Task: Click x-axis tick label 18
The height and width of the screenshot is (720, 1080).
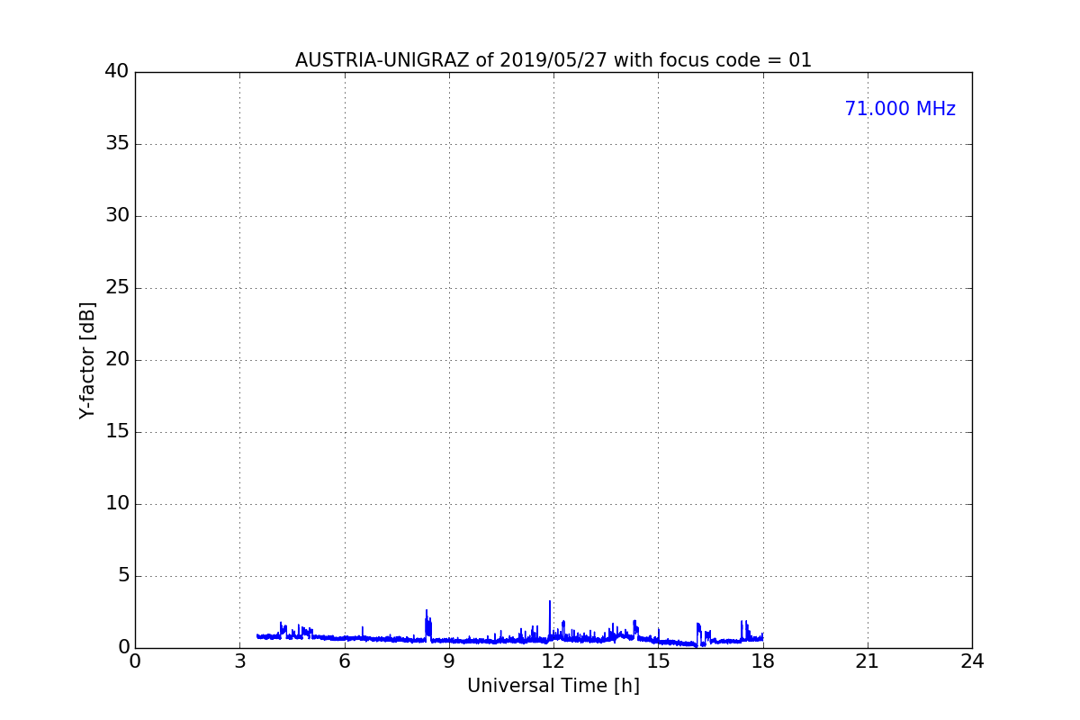Action: (x=763, y=661)
